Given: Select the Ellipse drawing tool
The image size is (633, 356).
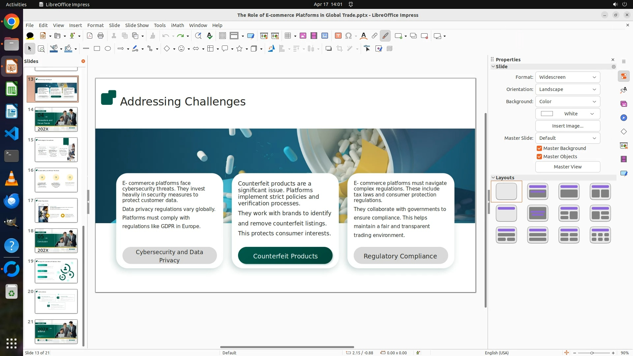Looking at the screenshot, I should (x=108, y=49).
